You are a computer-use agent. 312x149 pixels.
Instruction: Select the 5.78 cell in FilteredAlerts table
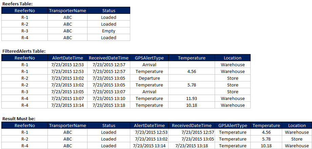pos(192,85)
